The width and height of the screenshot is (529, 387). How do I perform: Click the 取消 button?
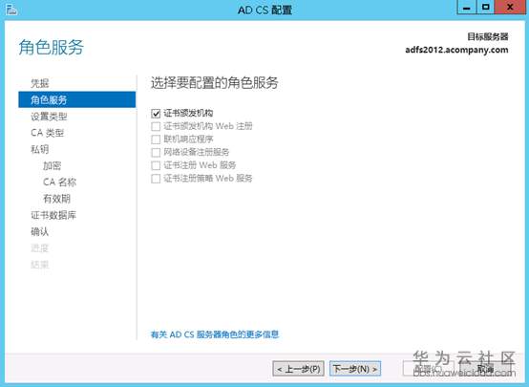pyautogui.click(x=485, y=369)
